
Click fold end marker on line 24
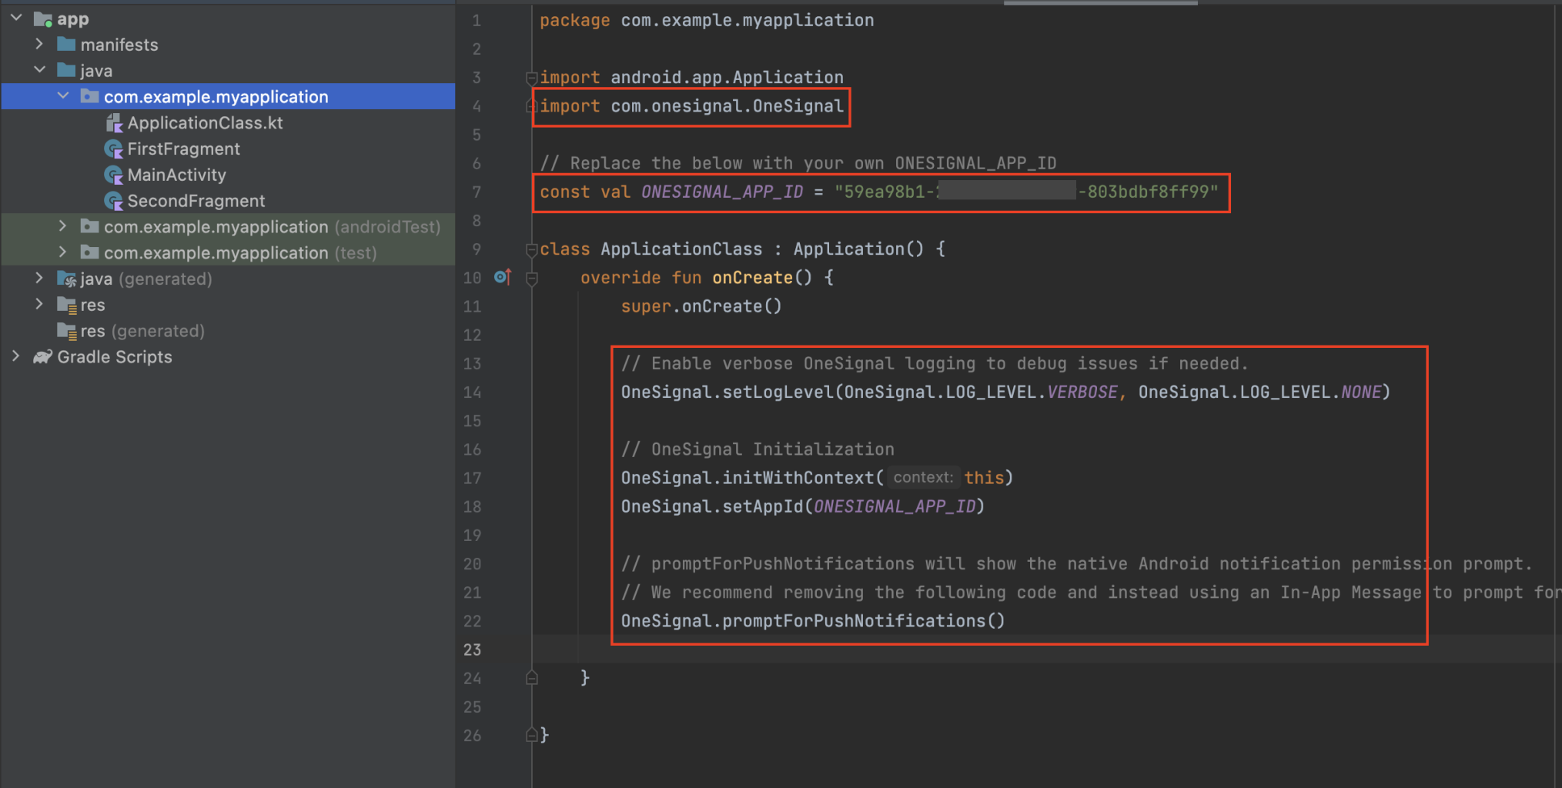pyautogui.click(x=531, y=678)
